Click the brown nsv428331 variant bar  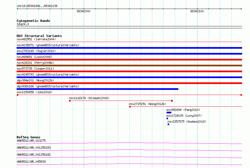coord(129,66)
